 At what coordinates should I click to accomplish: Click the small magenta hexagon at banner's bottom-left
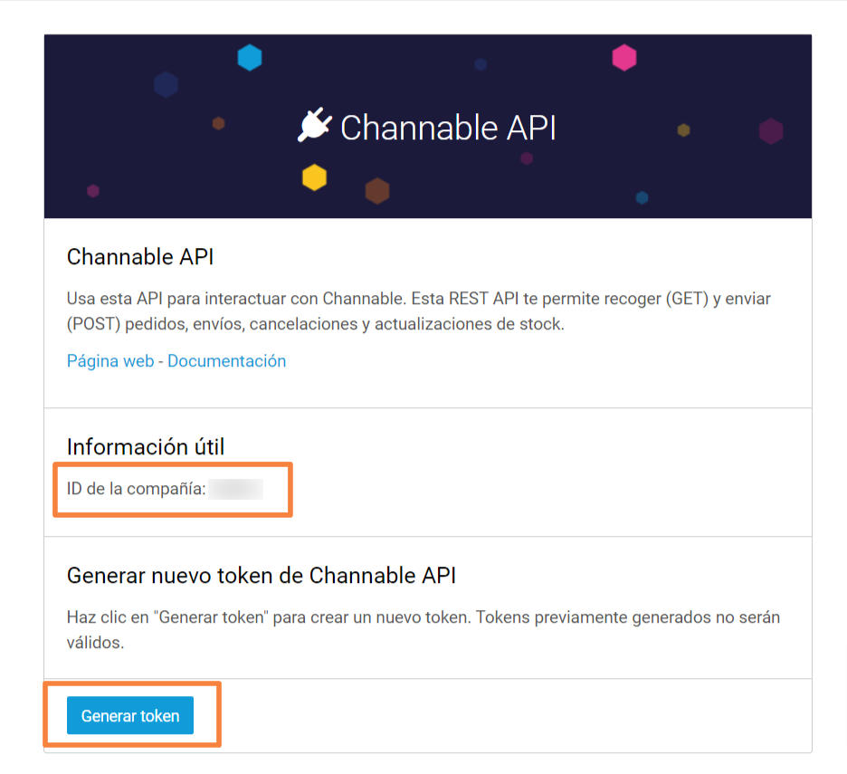pyautogui.click(x=93, y=191)
